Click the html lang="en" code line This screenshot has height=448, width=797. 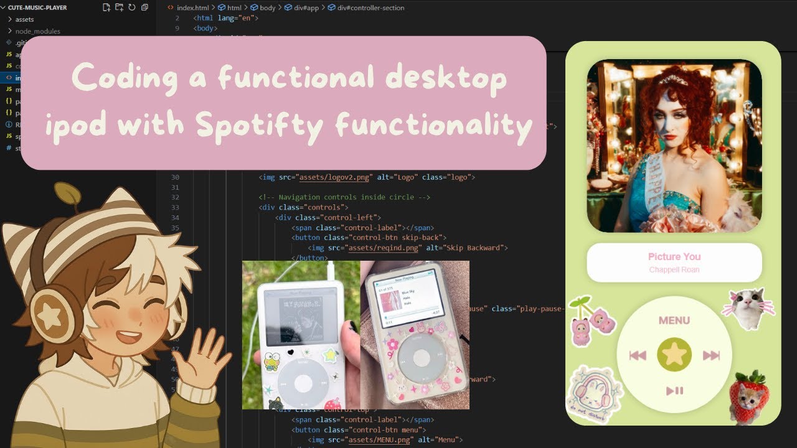226,18
